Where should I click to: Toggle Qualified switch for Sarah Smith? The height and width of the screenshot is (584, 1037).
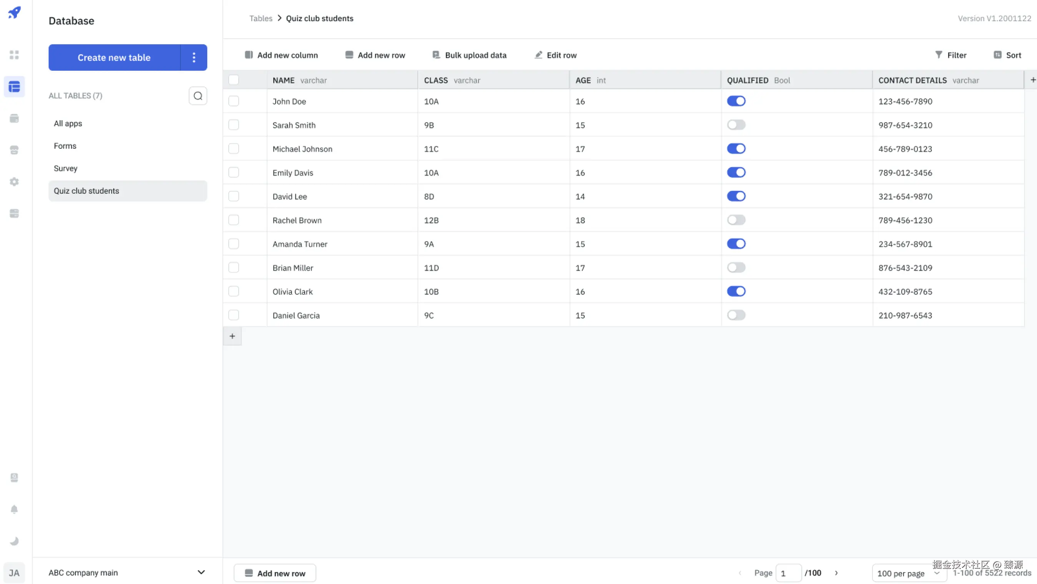pos(736,125)
